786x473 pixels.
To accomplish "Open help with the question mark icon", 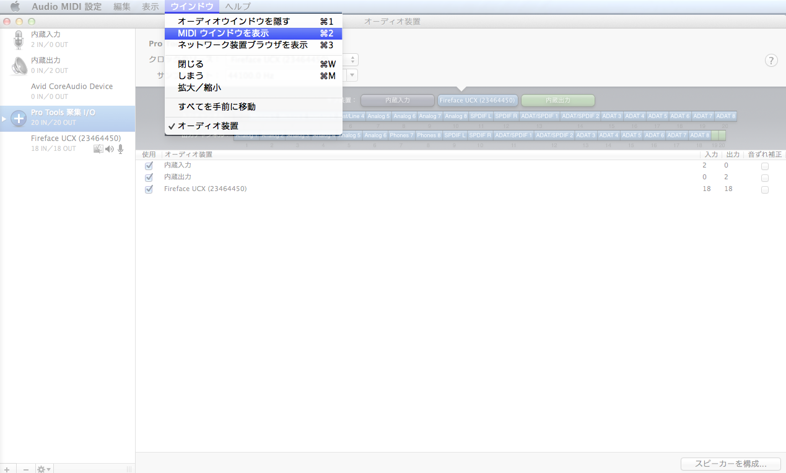I will pyautogui.click(x=771, y=61).
